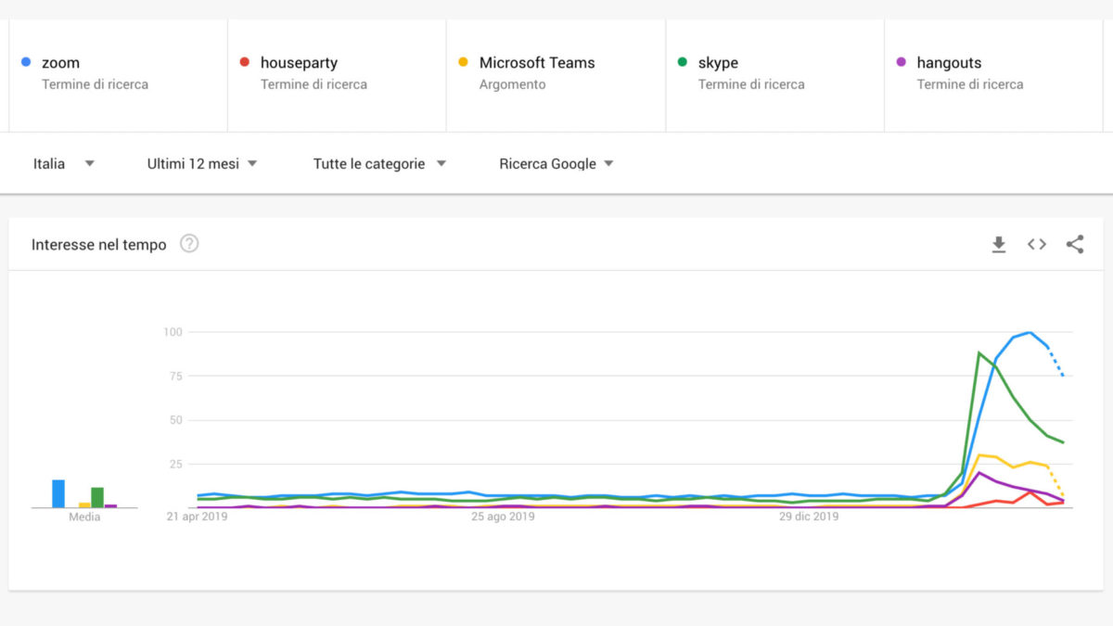The height and width of the screenshot is (626, 1113).
Task: Click the 25 ago 2019 axis label
Action: coord(502,517)
